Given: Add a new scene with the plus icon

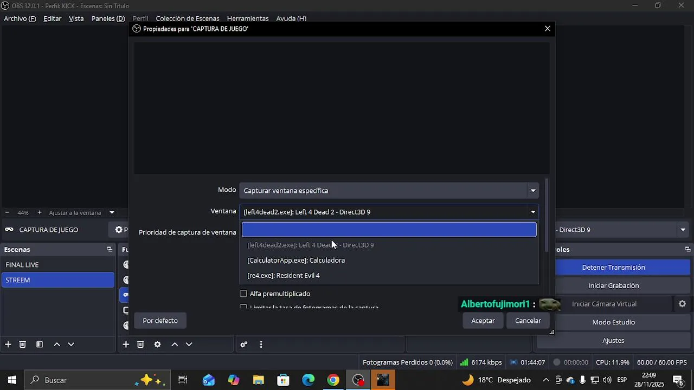Looking at the screenshot, I should (x=8, y=344).
